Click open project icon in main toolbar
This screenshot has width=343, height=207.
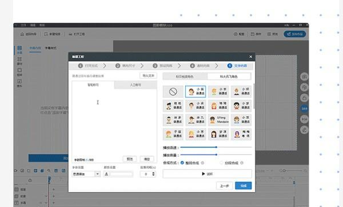pyautogui.click(x=70, y=34)
